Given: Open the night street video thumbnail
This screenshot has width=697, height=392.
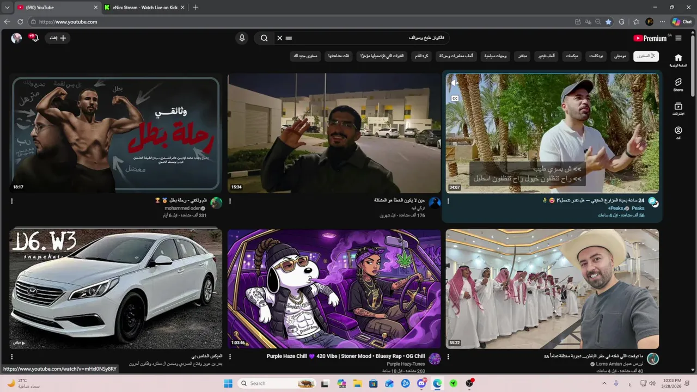Looking at the screenshot, I should pyautogui.click(x=334, y=133).
